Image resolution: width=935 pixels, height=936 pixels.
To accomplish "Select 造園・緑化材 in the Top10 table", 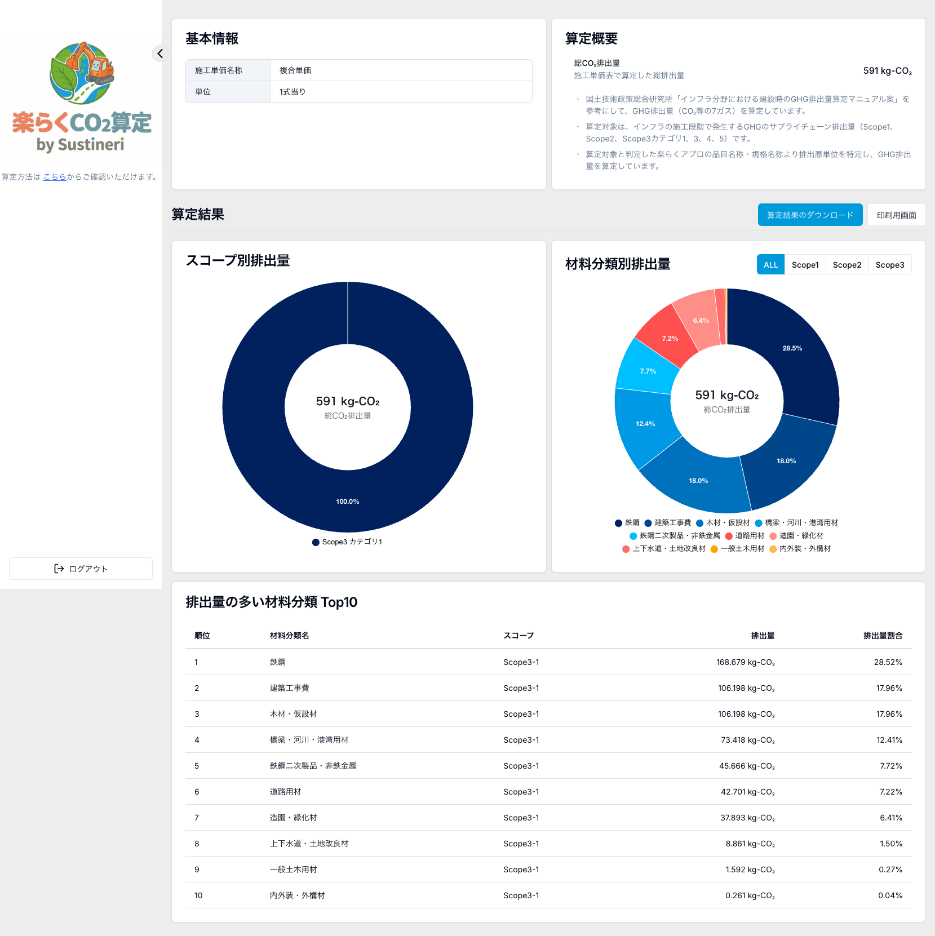I will click(x=293, y=818).
